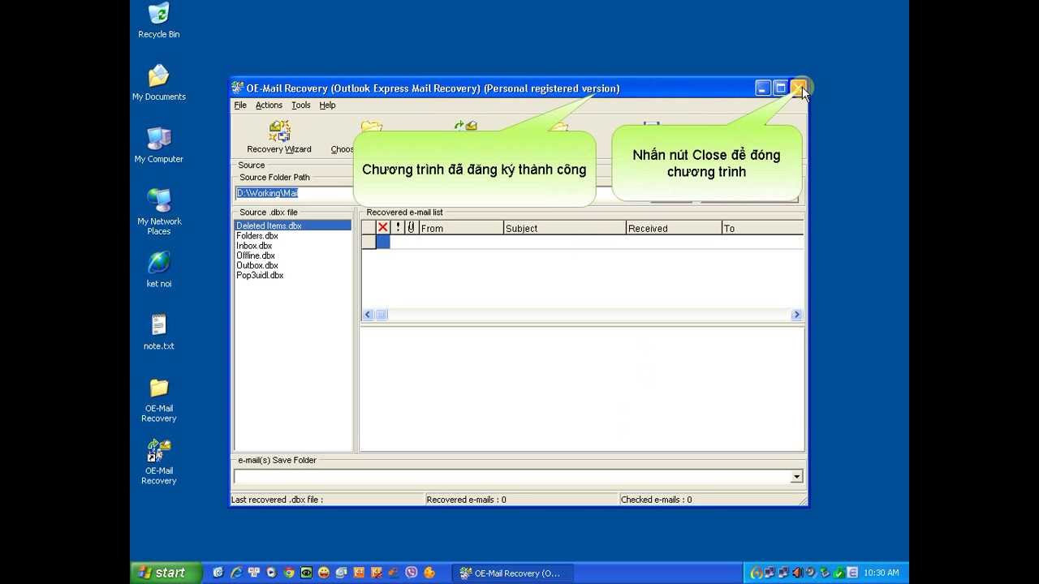The width and height of the screenshot is (1039, 584).
Task: Maximize the OE-Mail Recovery window
Action: point(780,88)
